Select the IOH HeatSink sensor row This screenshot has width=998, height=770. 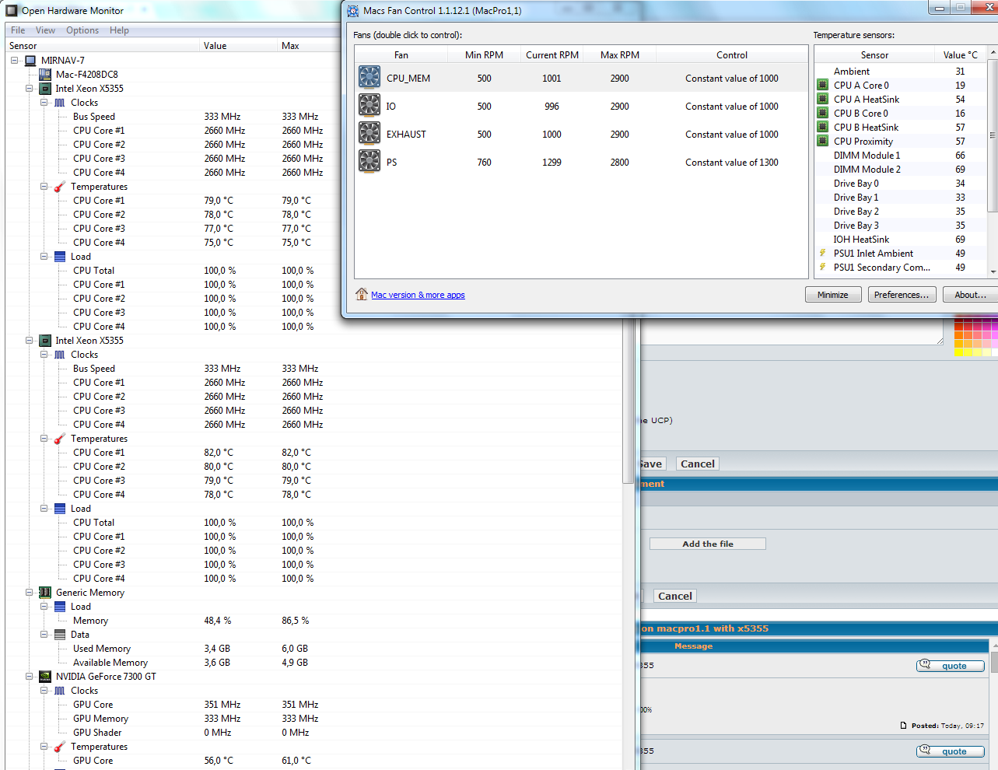pos(901,240)
